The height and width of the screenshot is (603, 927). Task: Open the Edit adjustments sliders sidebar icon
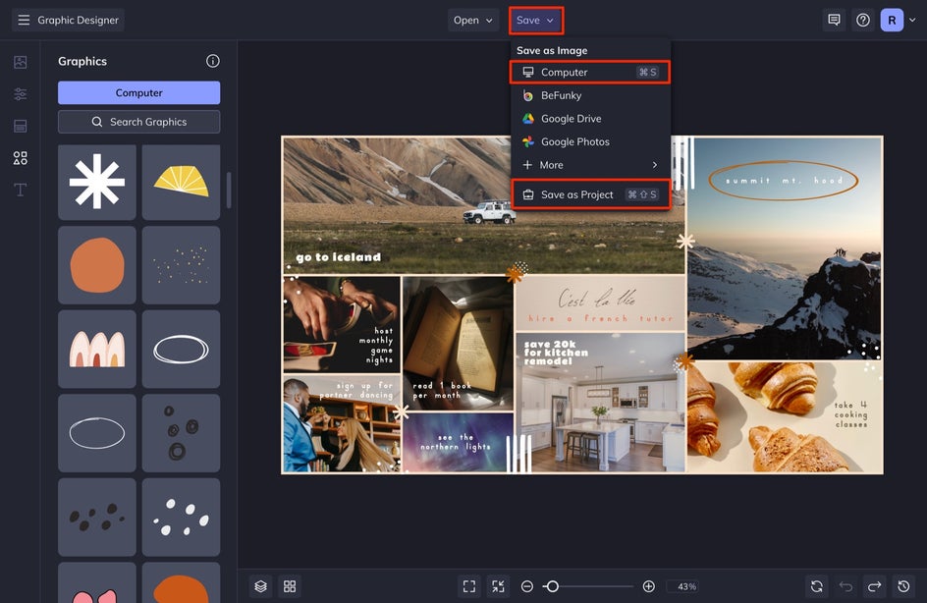click(20, 94)
